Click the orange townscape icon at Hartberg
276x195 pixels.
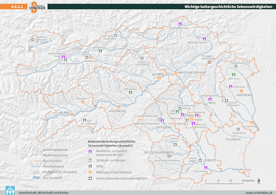241,91
